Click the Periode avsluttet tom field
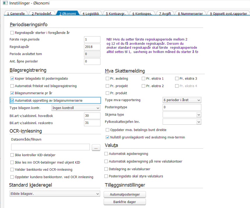This screenshot has height=208, width=250. (92, 54)
